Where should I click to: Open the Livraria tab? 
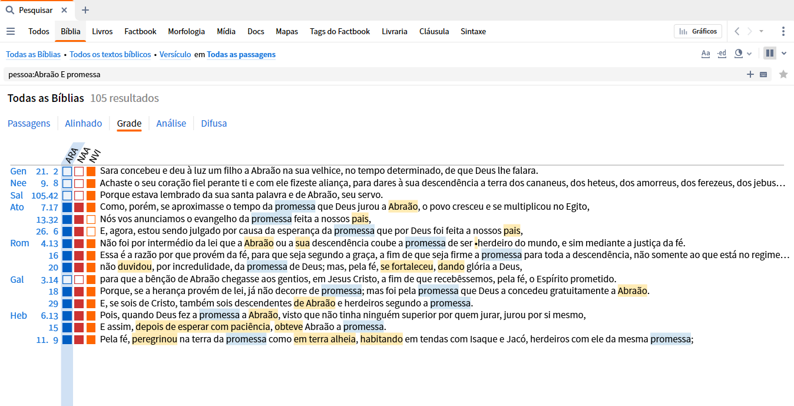pyautogui.click(x=395, y=31)
